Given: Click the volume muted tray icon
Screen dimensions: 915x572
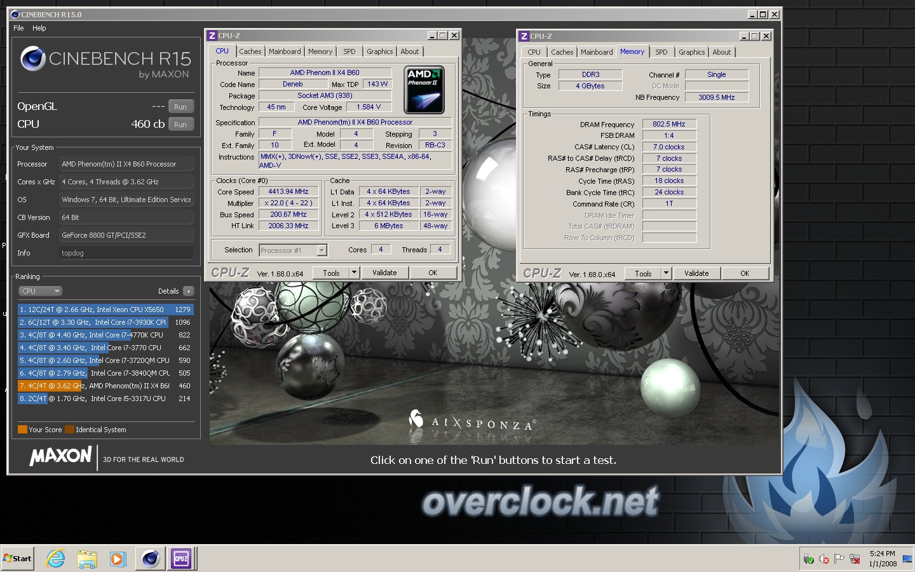Looking at the screenshot, I should click(x=824, y=559).
